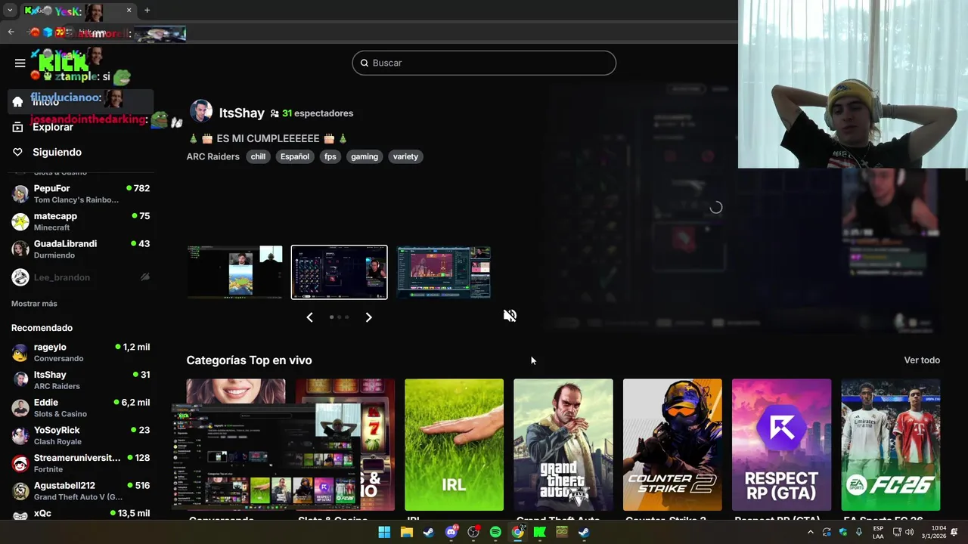Click Ver todo for top categories
This screenshot has height=544, width=968.
click(922, 360)
